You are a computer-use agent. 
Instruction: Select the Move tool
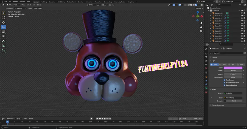[x=4, y=23]
